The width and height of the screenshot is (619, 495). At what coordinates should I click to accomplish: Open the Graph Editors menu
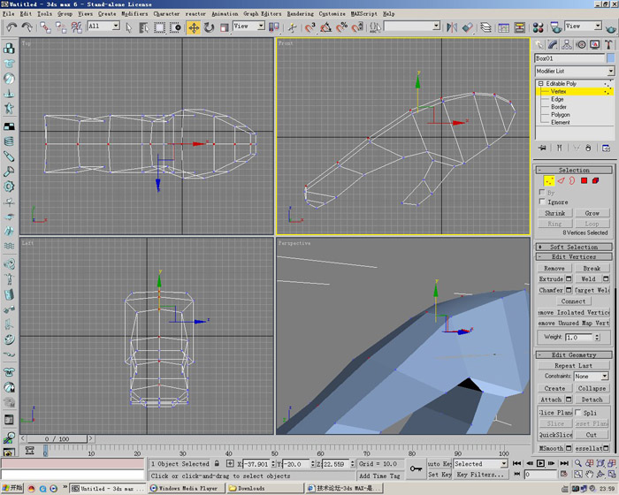(x=263, y=14)
